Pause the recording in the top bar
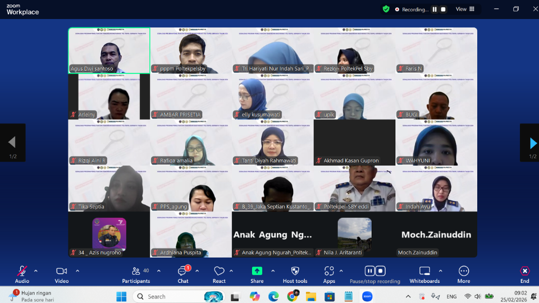This screenshot has width=539, height=303. coord(434,10)
